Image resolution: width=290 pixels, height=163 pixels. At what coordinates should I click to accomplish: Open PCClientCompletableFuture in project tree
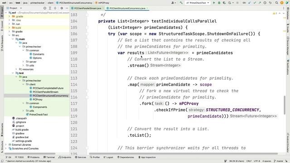tap(48, 88)
